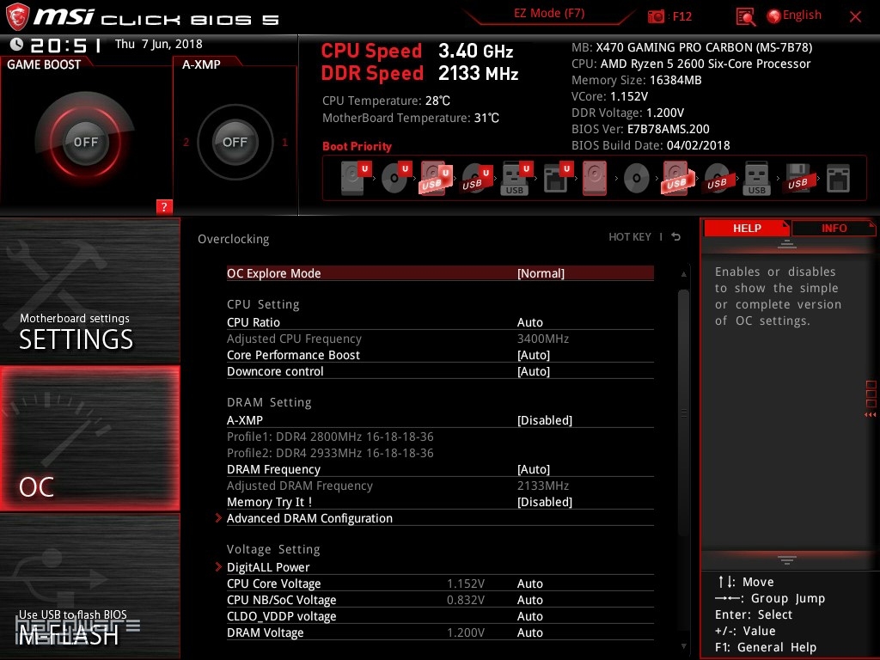Expand Advanced DRAM Configuration submenu
The width and height of the screenshot is (880, 660).
(309, 518)
